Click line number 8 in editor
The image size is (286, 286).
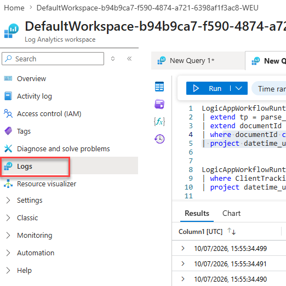[191, 170]
